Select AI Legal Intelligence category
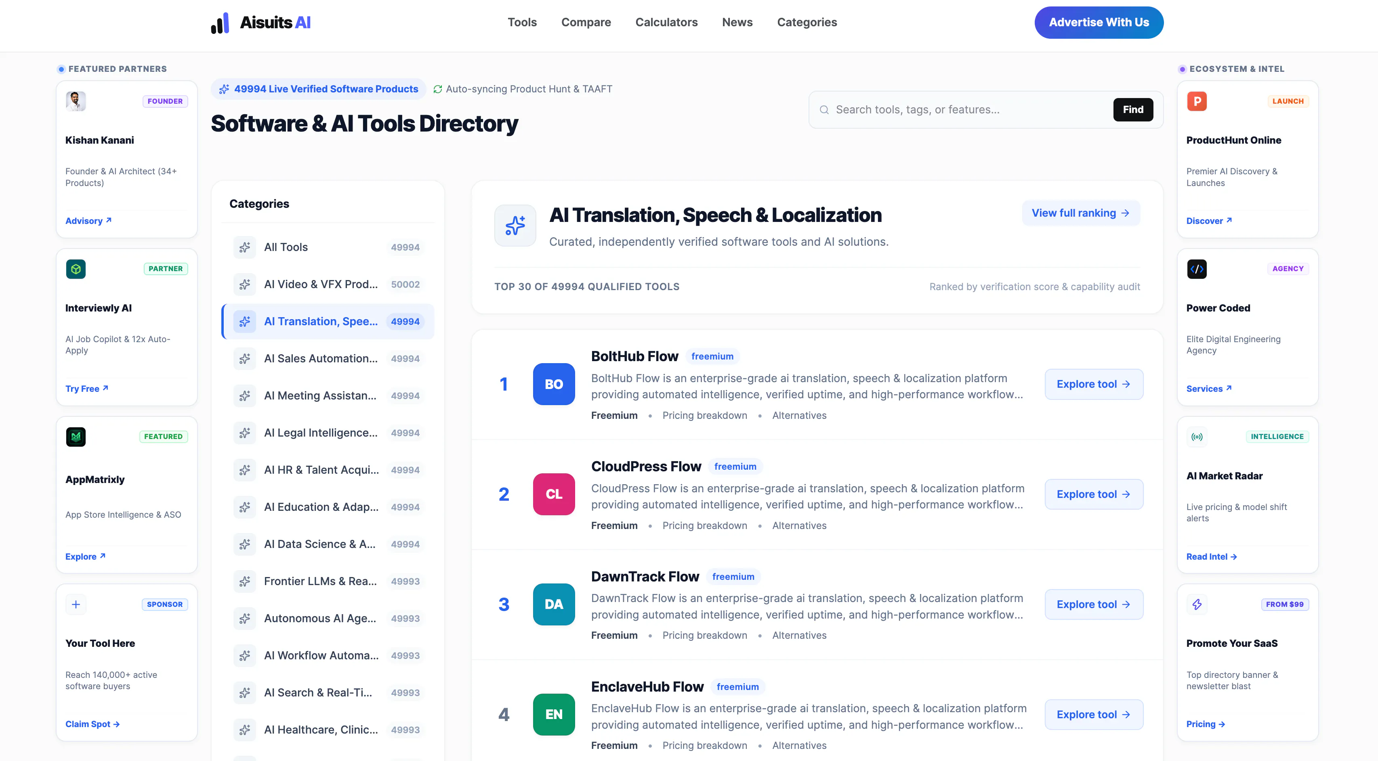 328,433
